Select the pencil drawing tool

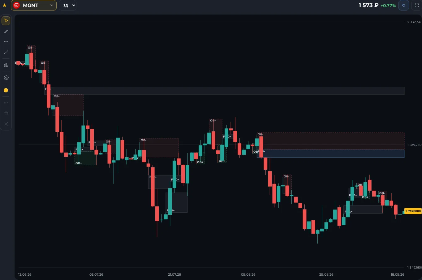tap(6, 31)
